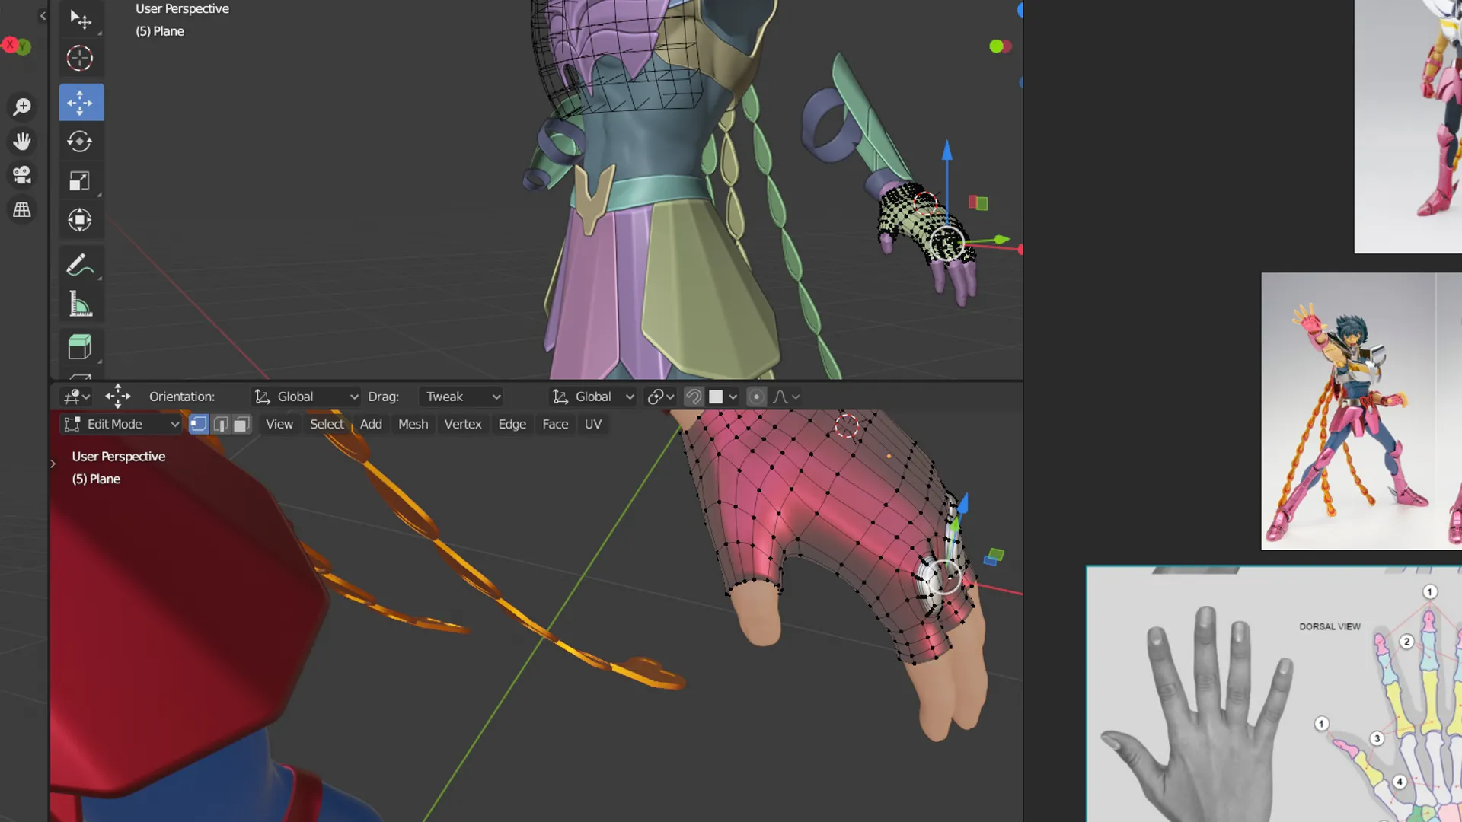1462x822 pixels.
Task: Open the Pivot Point dropdown
Action: [661, 397]
